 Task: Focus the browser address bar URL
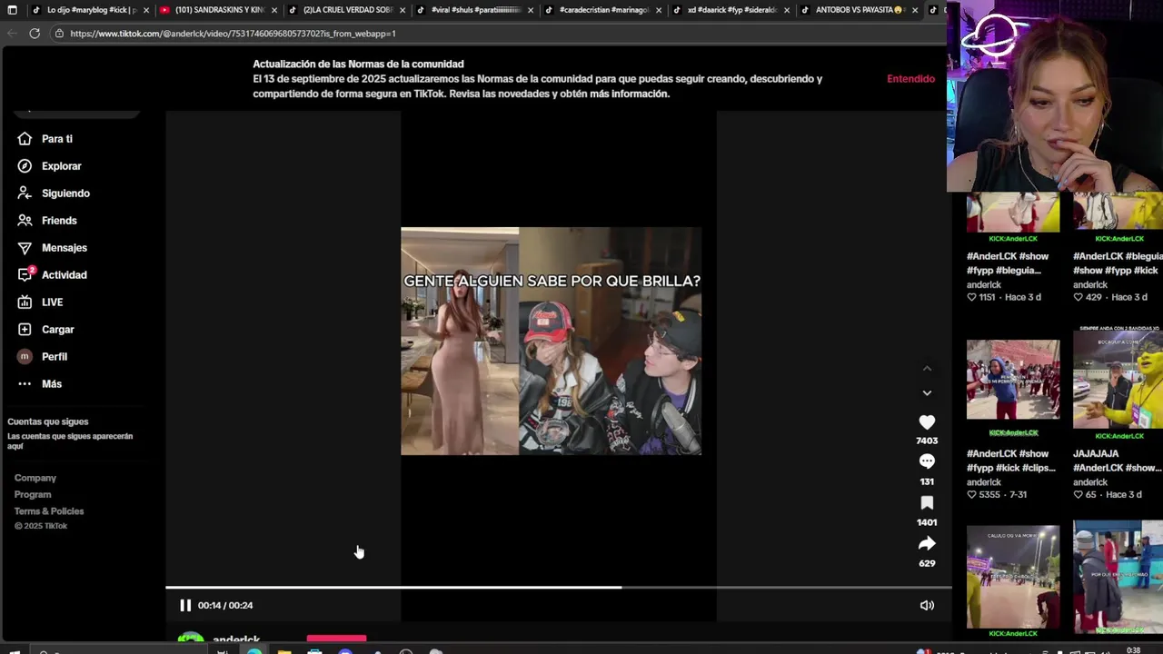pos(233,34)
